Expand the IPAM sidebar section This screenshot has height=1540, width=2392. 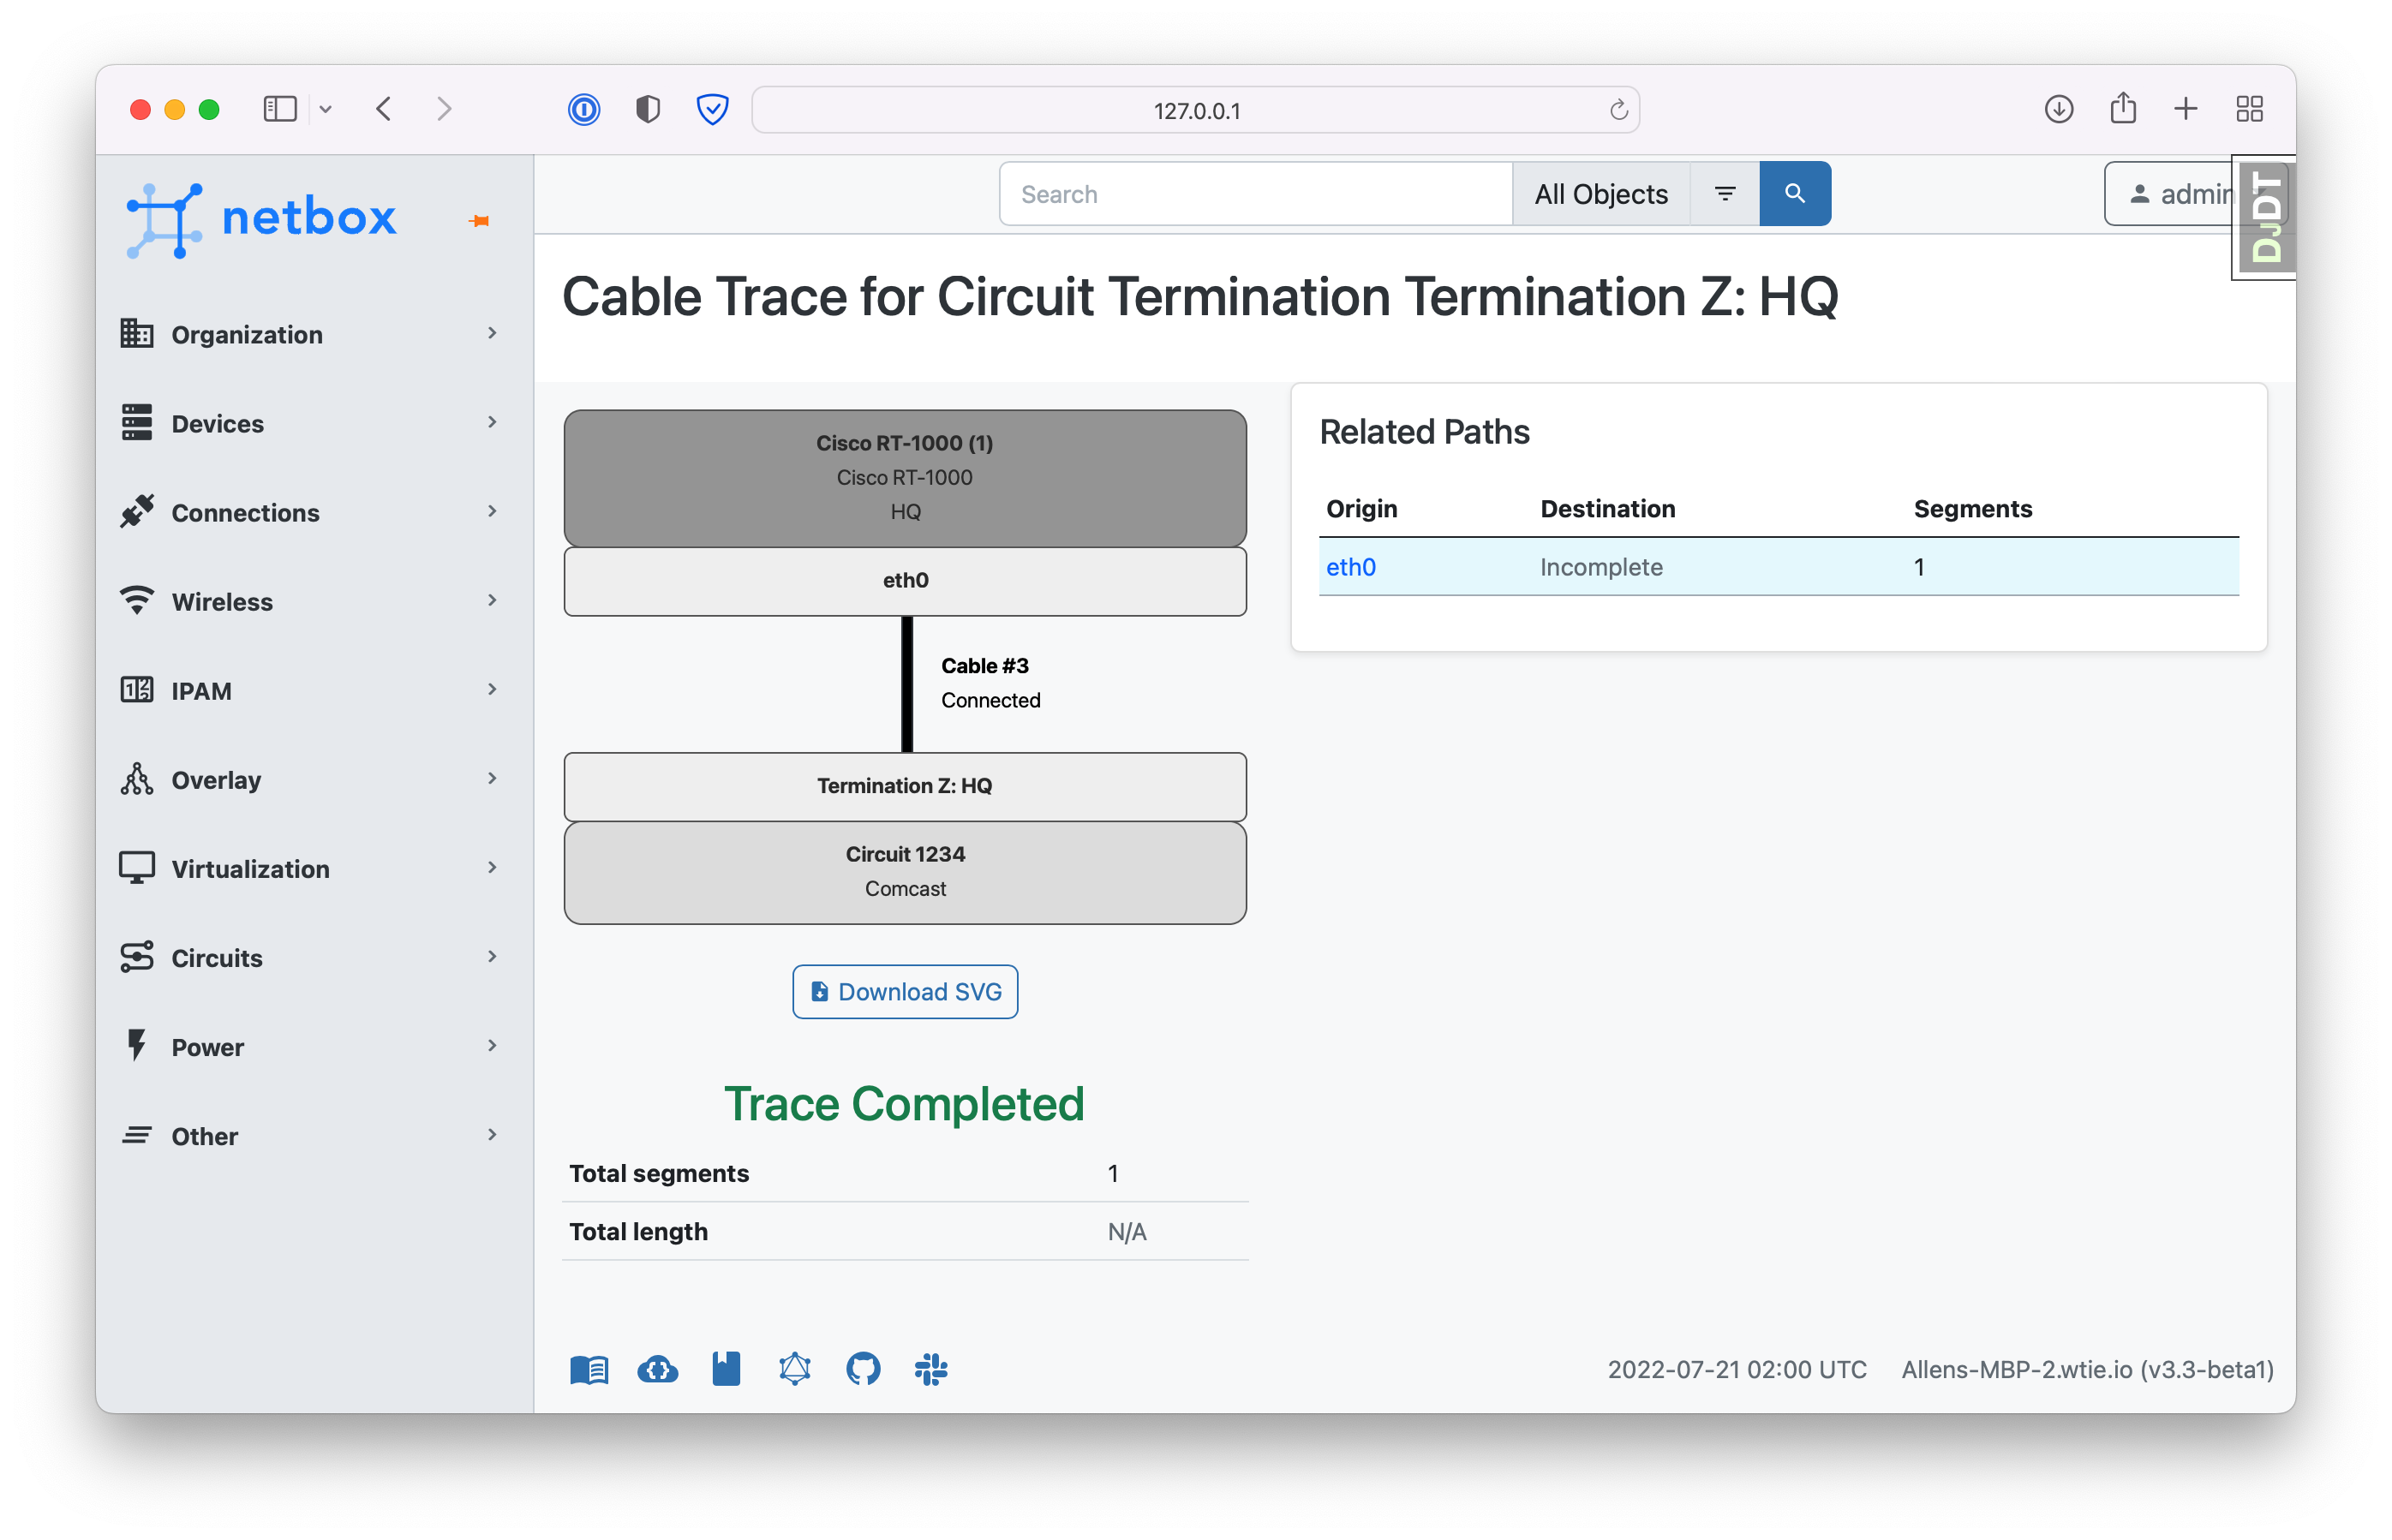(x=204, y=690)
